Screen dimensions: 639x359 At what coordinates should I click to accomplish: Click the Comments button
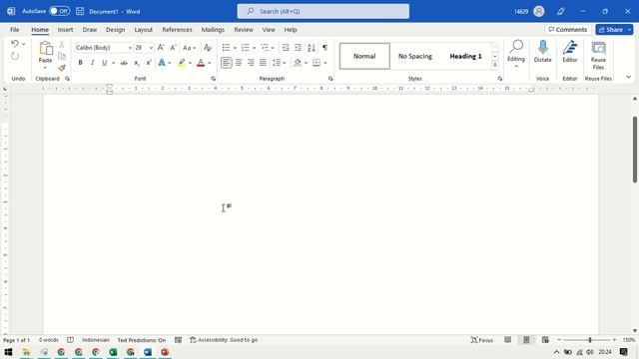(568, 29)
